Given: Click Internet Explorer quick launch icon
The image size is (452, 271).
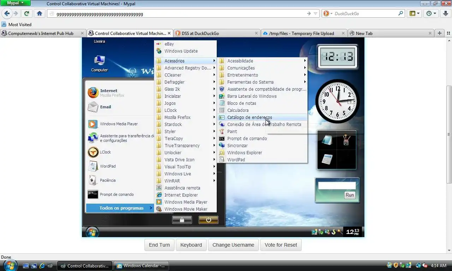Looking at the screenshot, I should 42,266.
